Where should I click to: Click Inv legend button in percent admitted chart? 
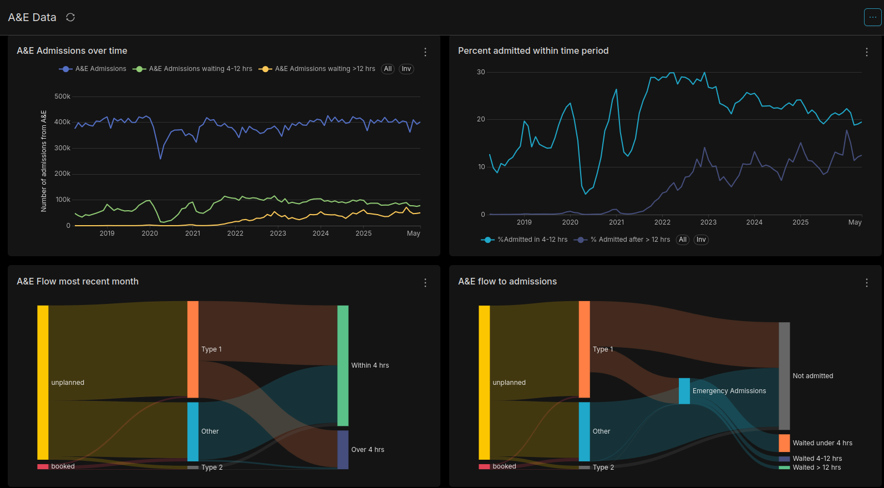[x=701, y=240]
